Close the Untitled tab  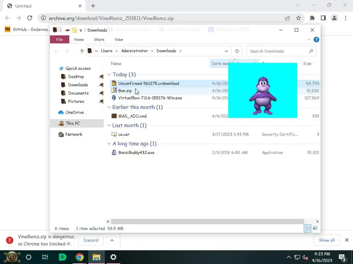(x=80, y=6)
